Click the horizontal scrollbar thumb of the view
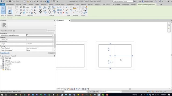The image size is (172, 96). pos(130,89)
